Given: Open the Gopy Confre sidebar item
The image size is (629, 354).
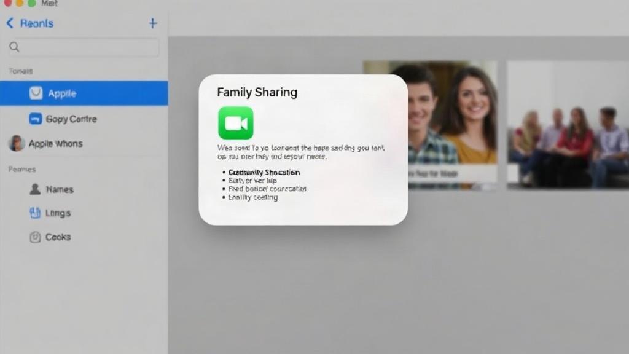Looking at the screenshot, I should click(x=84, y=119).
